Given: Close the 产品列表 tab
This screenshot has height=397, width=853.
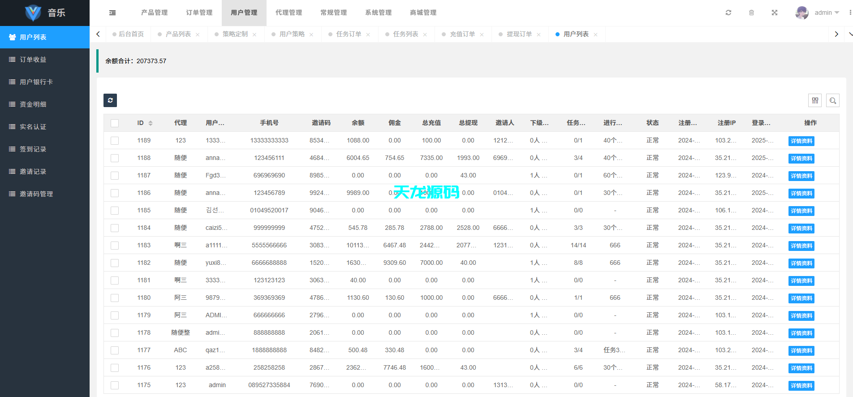Looking at the screenshot, I should pos(198,35).
